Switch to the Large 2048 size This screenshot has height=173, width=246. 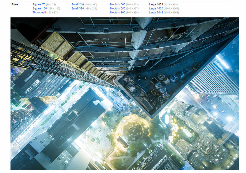[156, 12]
